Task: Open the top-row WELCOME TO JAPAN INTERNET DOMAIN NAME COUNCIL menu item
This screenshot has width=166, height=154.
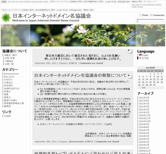Action: click(28, 2)
